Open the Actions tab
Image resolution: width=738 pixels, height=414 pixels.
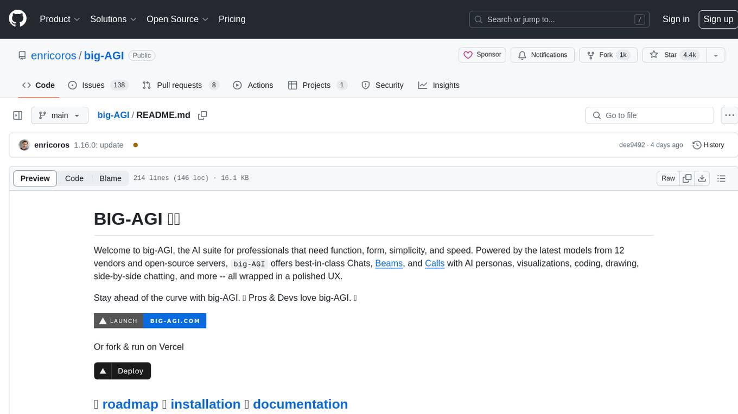[x=253, y=85]
